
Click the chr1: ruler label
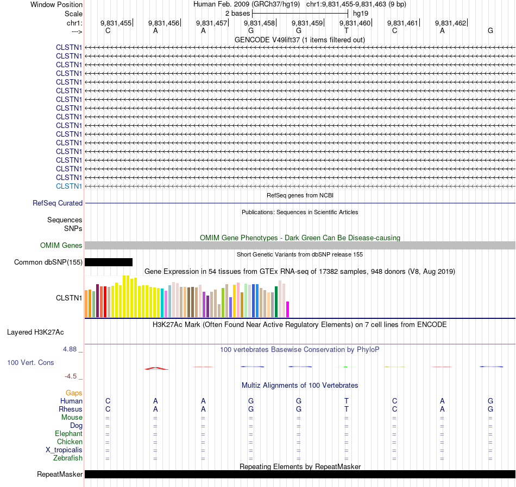74,23
